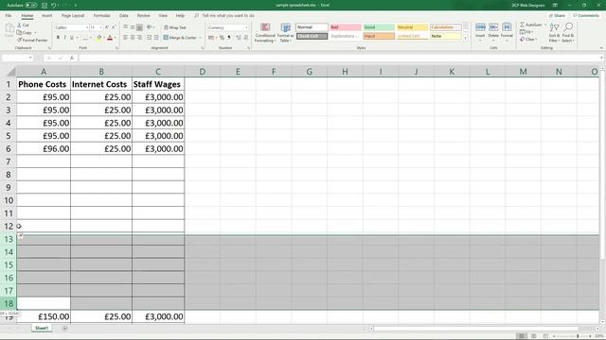Apply the yellow Fill Color bucket

coord(98,38)
